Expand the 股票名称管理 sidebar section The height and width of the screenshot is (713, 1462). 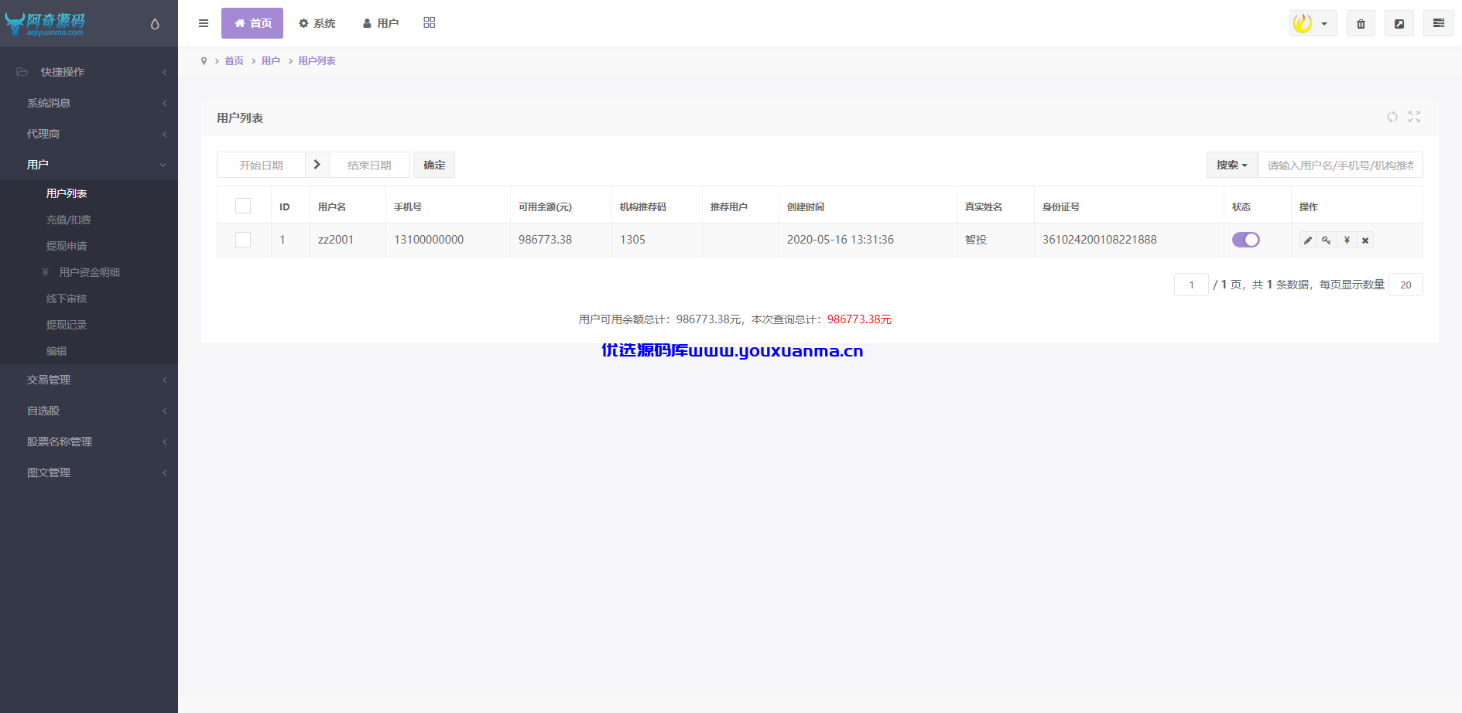tap(89, 442)
